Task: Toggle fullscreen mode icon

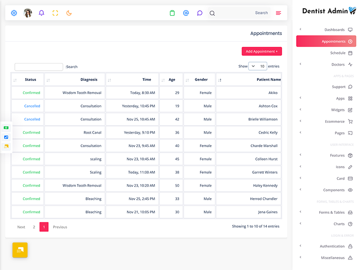Action: click(55, 13)
